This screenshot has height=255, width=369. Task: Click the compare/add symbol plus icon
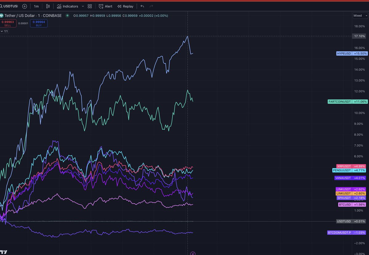25,6
